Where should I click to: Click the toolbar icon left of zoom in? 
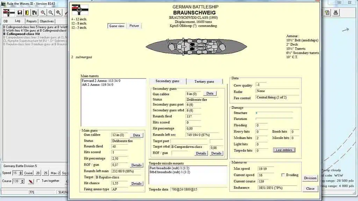pyautogui.click(x=35, y=13)
